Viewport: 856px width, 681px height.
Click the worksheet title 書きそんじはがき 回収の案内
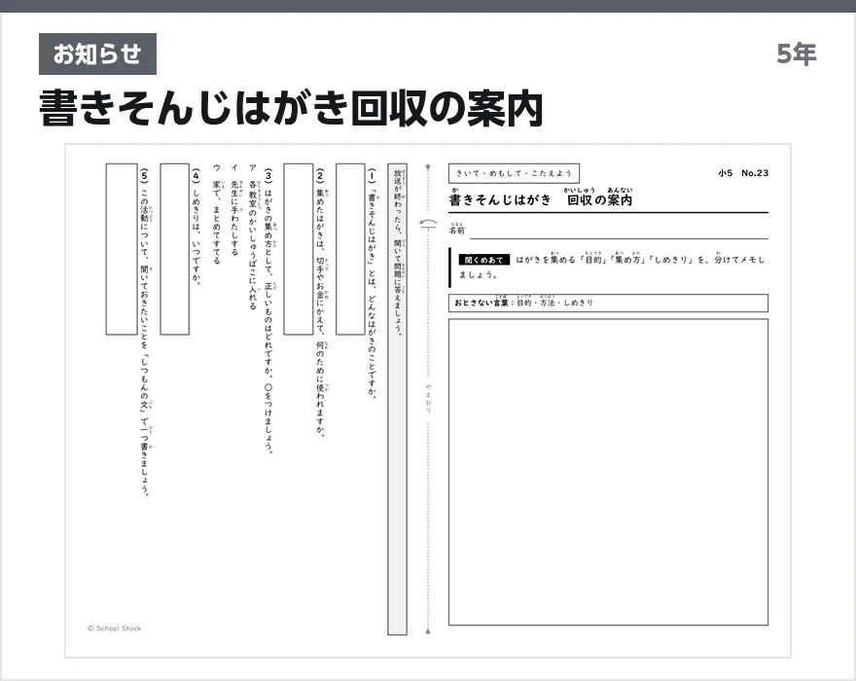click(x=541, y=199)
